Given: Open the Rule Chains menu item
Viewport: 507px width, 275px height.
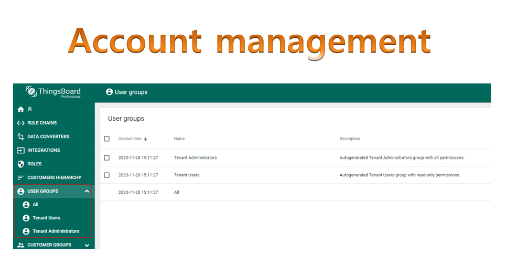Looking at the screenshot, I should click(54, 123).
